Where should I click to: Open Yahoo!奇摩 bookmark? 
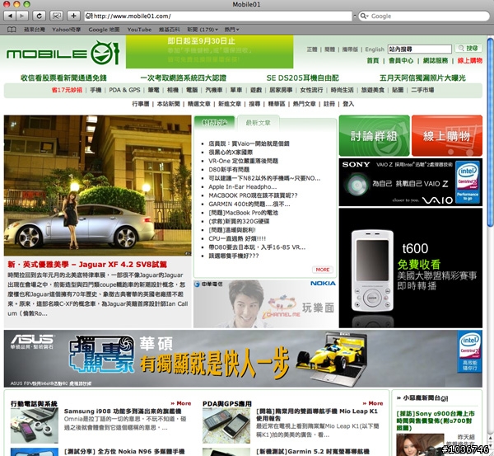pos(67,30)
